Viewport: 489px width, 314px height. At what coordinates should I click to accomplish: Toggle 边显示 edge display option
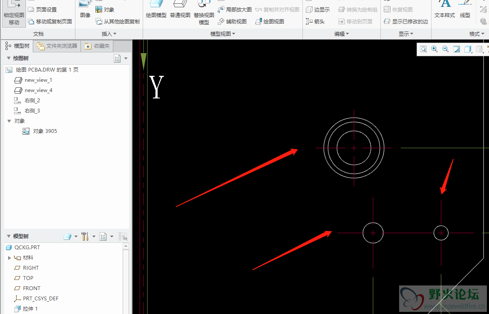click(x=318, y=9)
